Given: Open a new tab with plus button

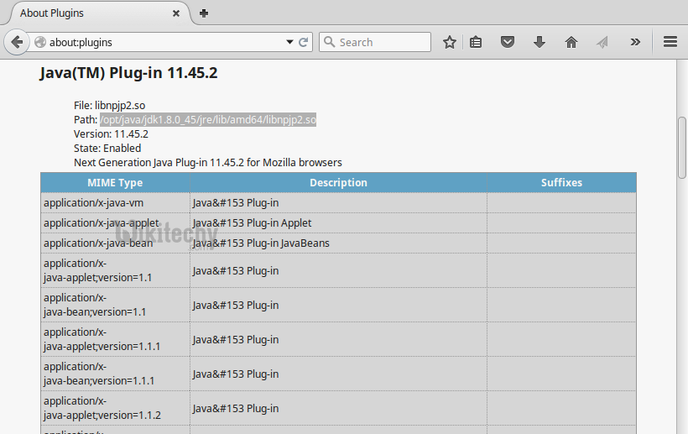Looking at the screenshot, I should coord(204,13).
